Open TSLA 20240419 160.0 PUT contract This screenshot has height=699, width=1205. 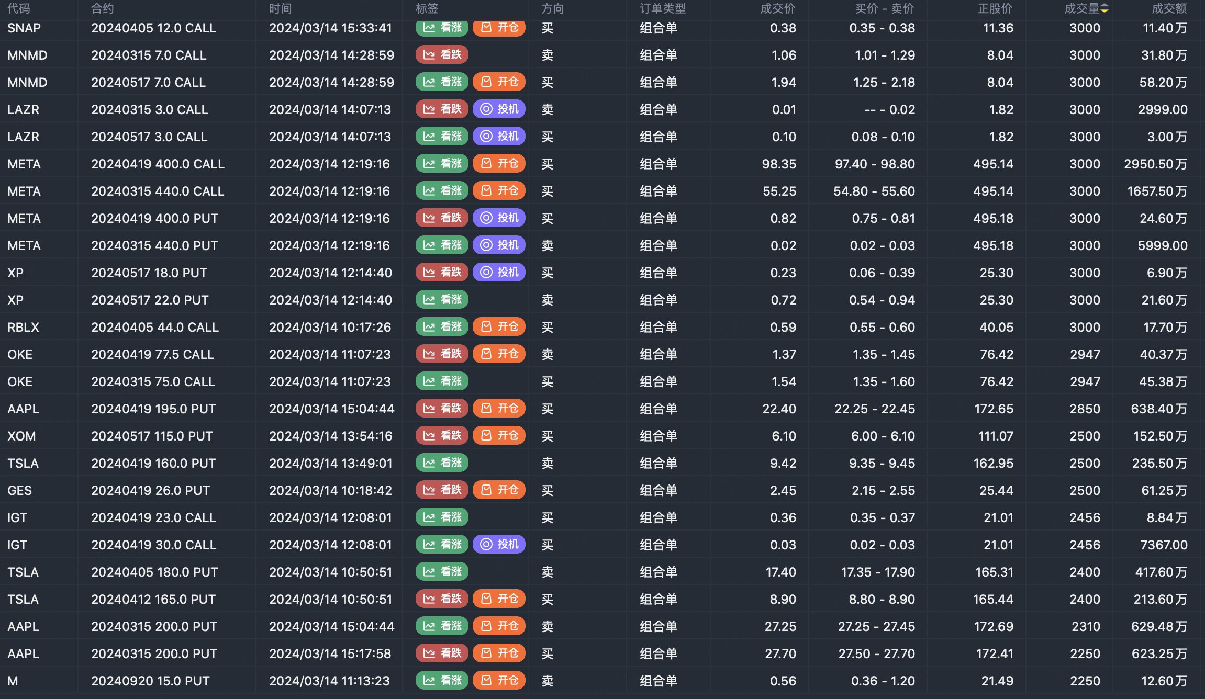point(153,463)
